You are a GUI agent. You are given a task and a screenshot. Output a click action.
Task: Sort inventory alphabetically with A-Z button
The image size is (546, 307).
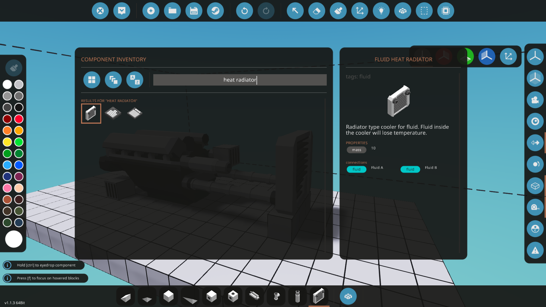click(135, 80)
